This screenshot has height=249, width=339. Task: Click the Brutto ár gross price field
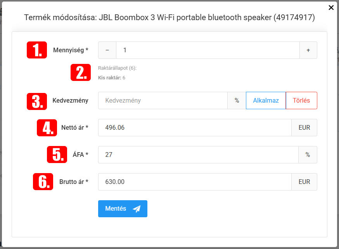195,182
